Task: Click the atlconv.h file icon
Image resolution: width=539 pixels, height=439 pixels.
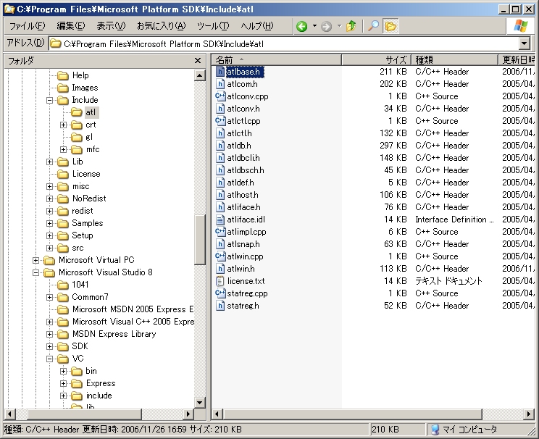Action: tap(220, 109)
